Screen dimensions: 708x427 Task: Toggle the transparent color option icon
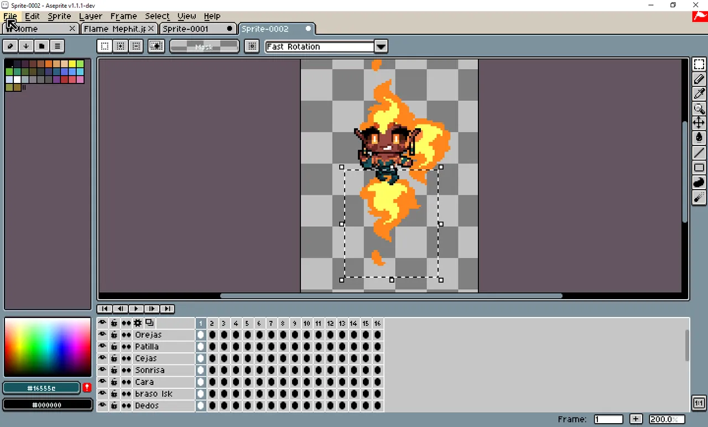pos(157,46)
